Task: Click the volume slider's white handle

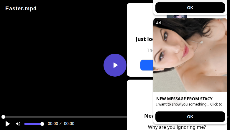Action: 42,124
